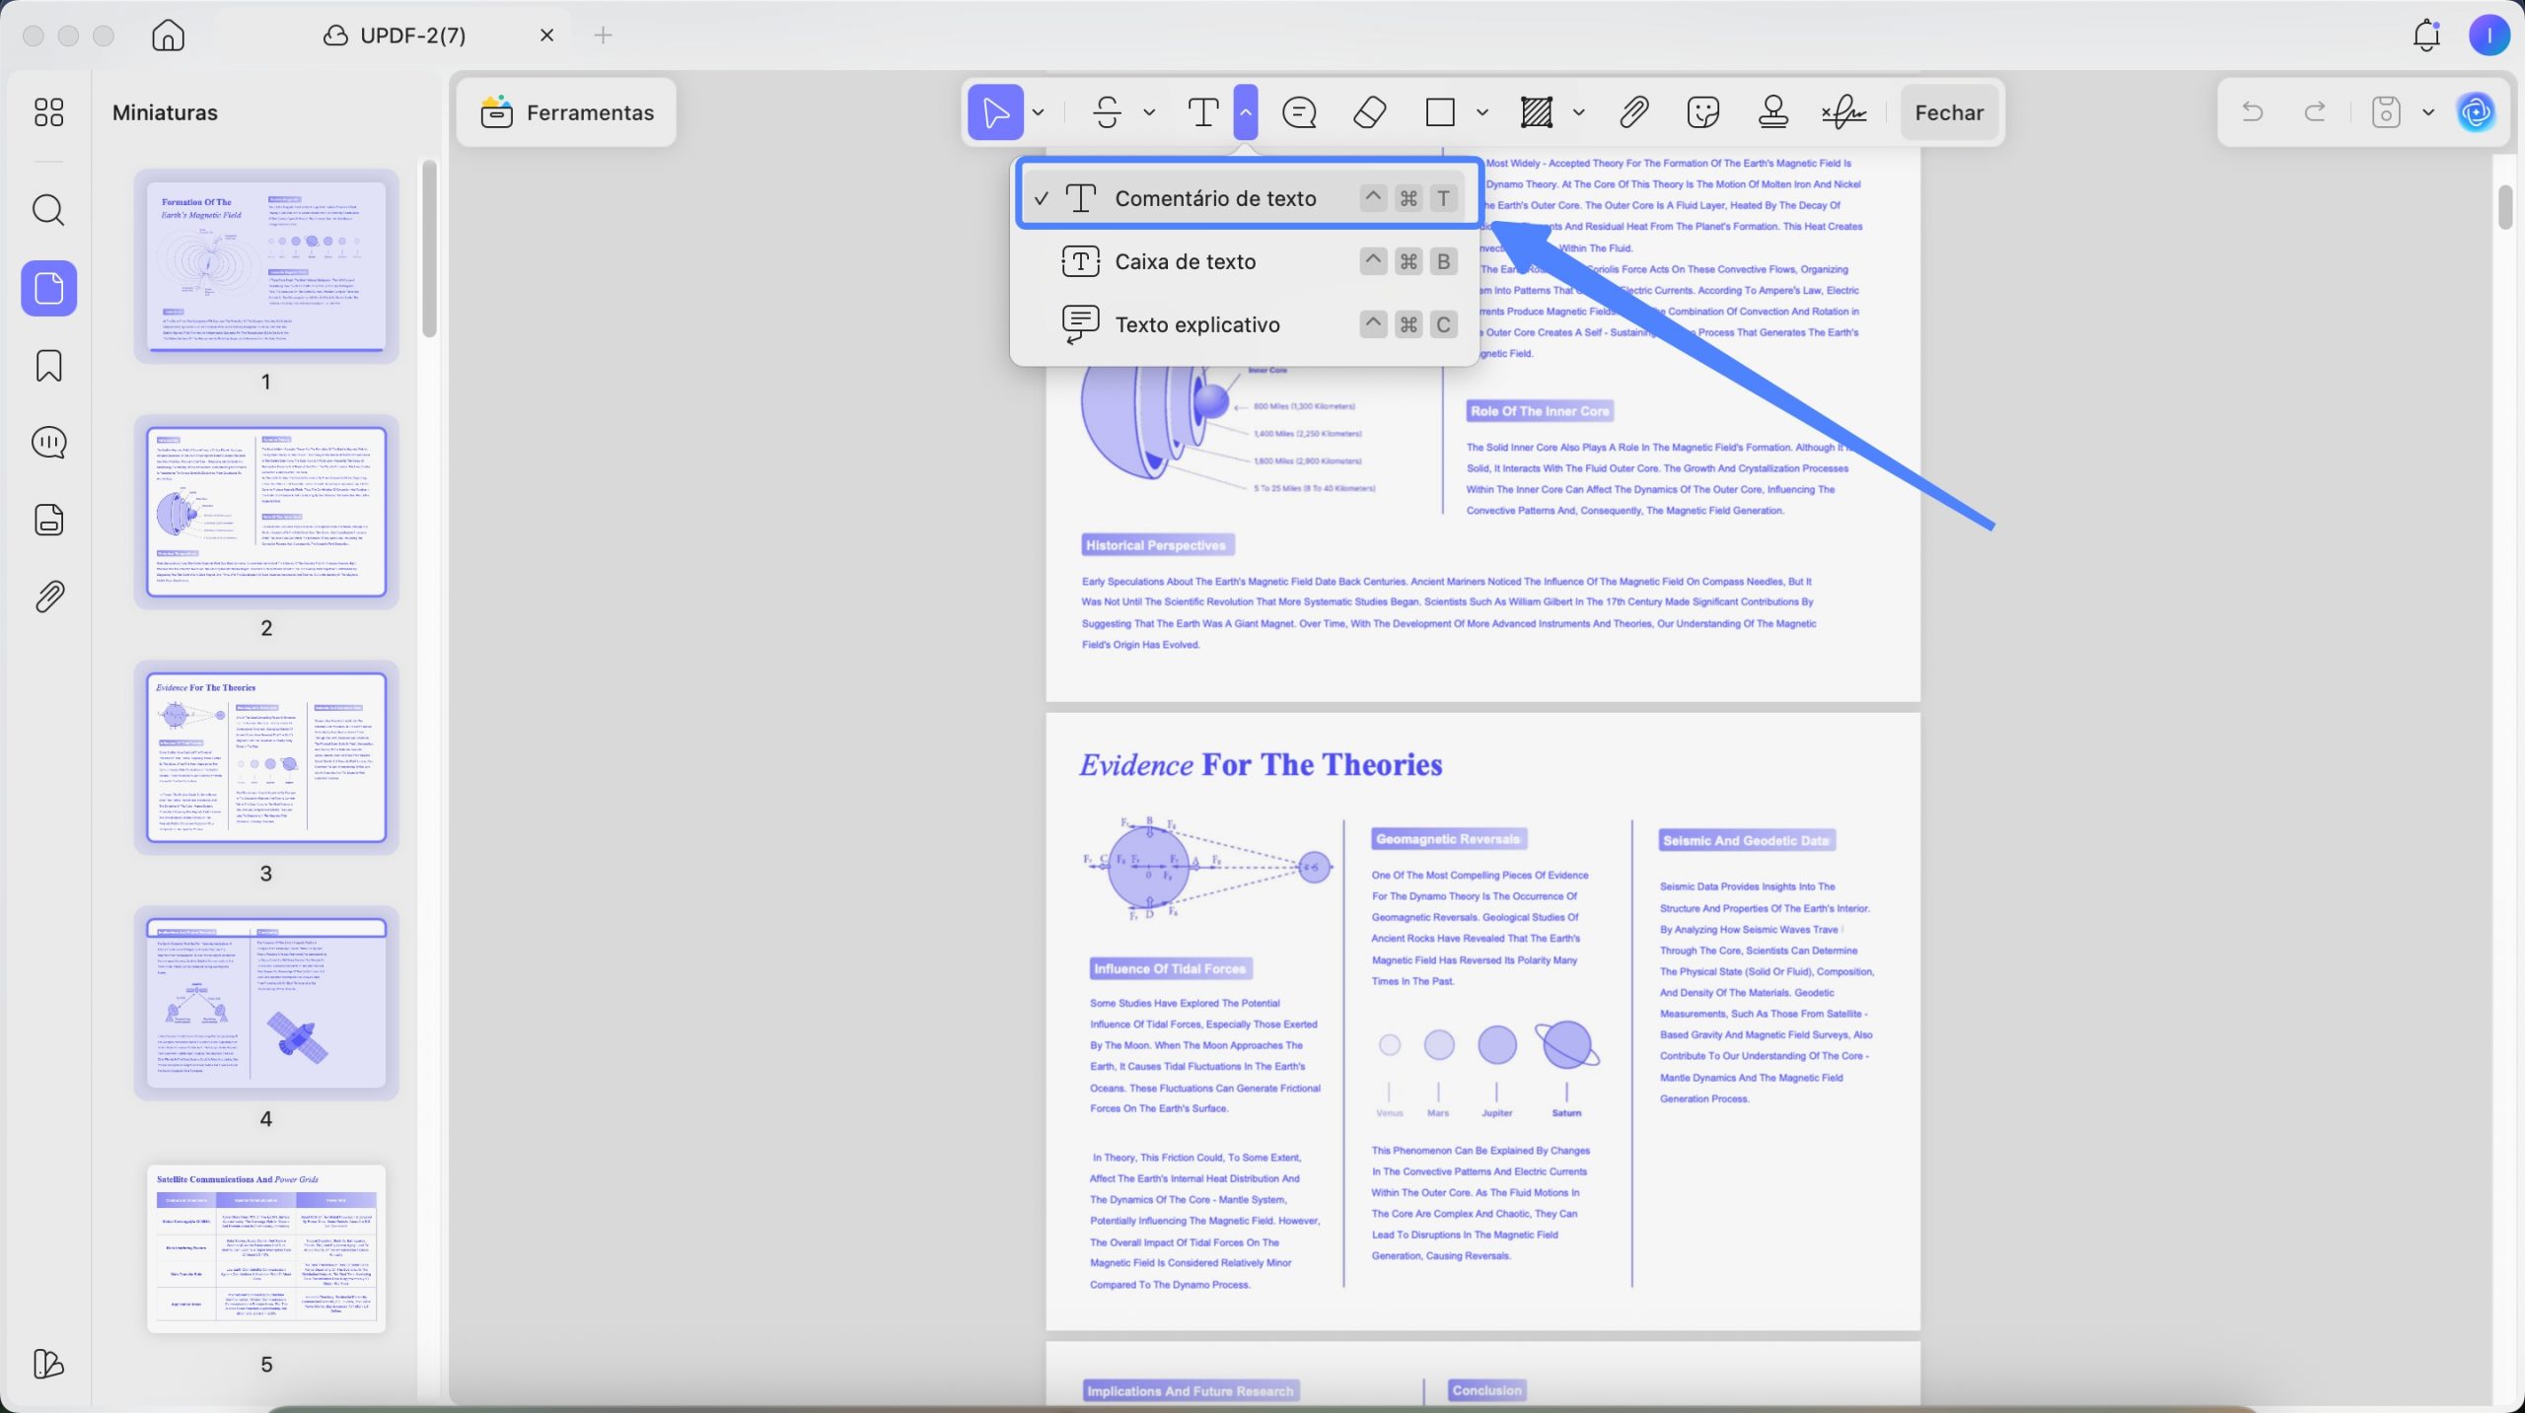Toggle the thumbnails panel icon
Image resolution: width=2525 pixels, height=1413 pixels.
click(x=48, y=288)
